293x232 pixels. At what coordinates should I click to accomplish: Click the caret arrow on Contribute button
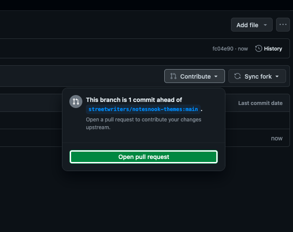(216, 76)
